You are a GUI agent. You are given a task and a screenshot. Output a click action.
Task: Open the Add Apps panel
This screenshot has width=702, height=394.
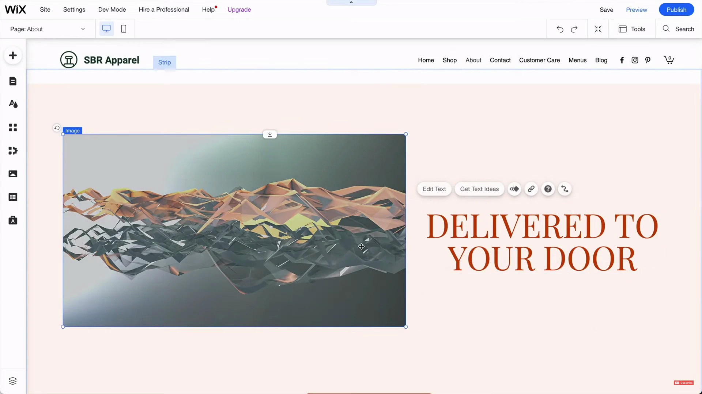click(x=13, y=127)
